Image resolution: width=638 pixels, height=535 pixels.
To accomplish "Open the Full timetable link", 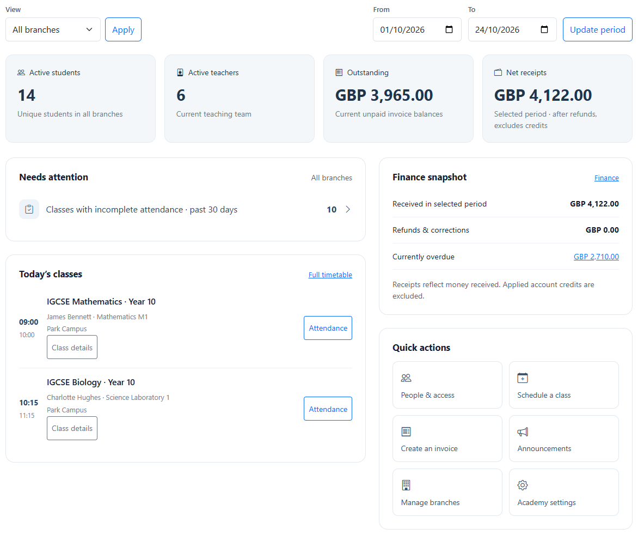I will 330,275.
